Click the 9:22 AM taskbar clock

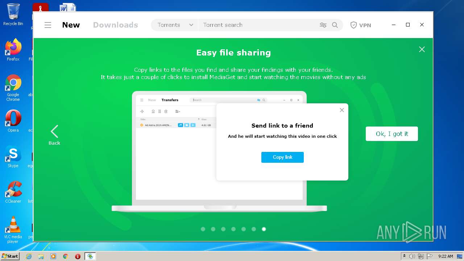(446, 256)
